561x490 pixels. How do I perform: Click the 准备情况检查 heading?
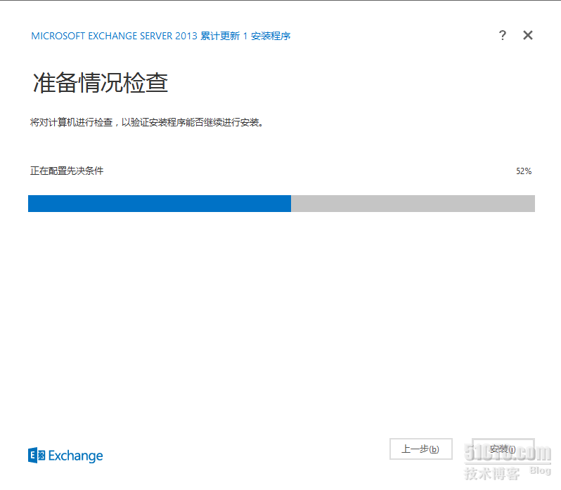pyautogui.click(x=100, y=83)
